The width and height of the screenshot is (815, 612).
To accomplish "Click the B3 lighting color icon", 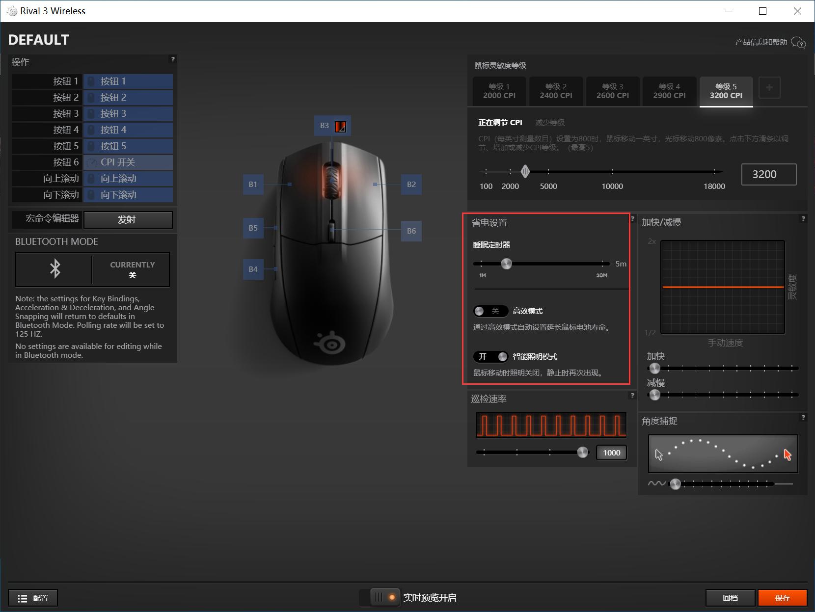I will [340, 126].
